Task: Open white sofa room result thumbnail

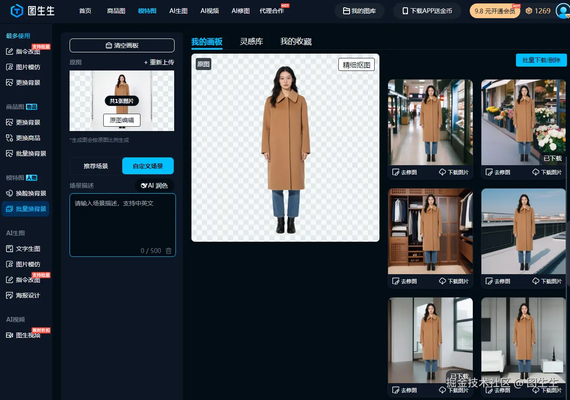Action: pyautogui.click(x=523, y=340)
